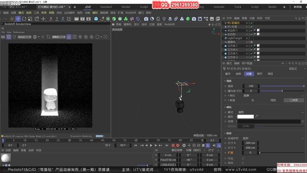The height and width of the screenshot is (173, 307).
Task: Select the Move tool in toolbar
Action: click(18, 19)
